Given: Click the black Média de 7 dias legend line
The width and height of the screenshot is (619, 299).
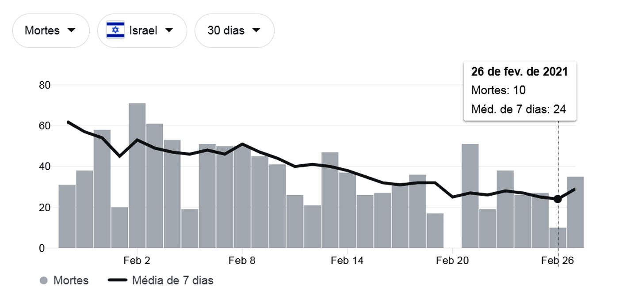Looking at the screenshot, I should coord(117,280).
